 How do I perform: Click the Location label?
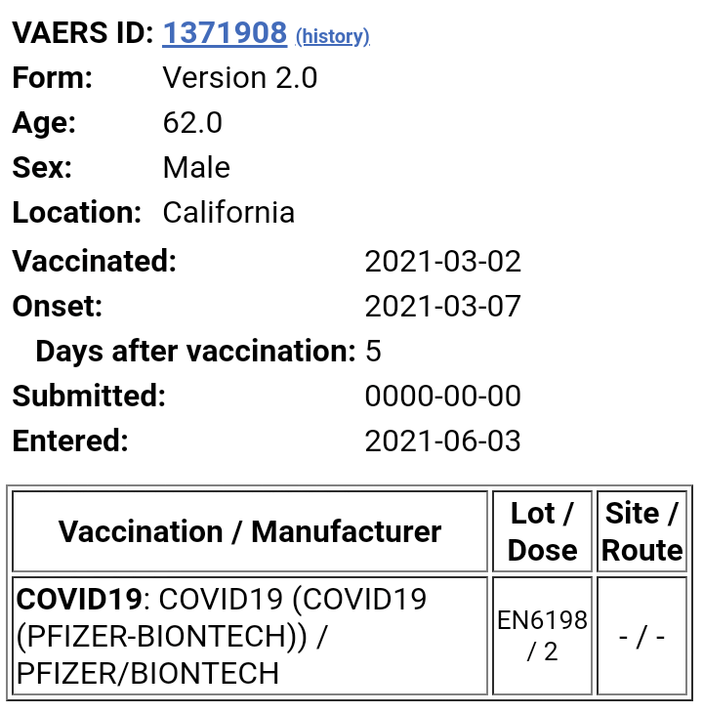[x=77, y=213]
